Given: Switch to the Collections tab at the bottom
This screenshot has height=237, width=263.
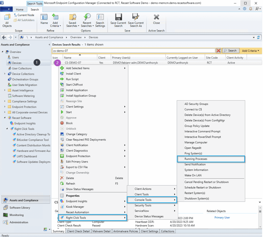Looking at the screenshot, I should pos(167,231).
